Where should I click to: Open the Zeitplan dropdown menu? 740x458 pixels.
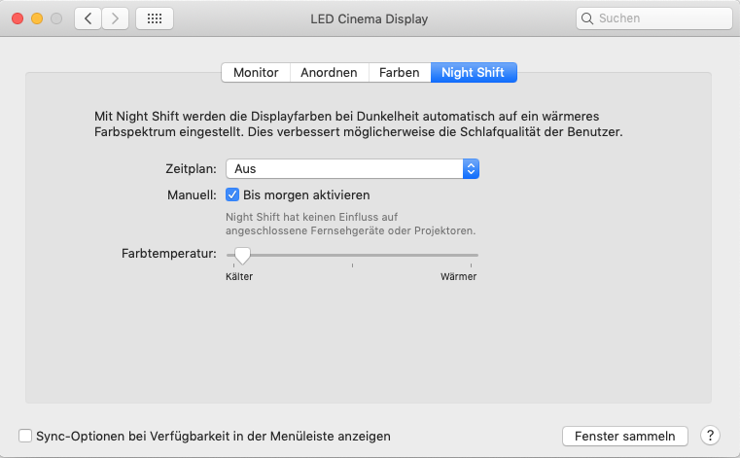[353, 168]
